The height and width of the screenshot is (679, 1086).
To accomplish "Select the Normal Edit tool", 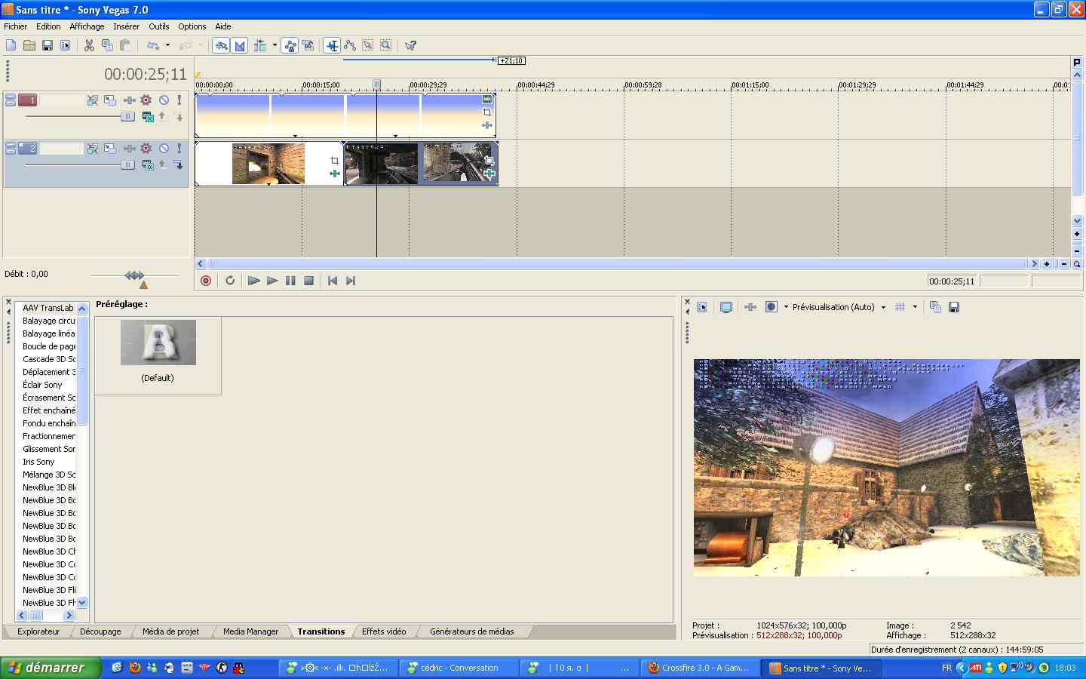I will (x=332, y=45).
